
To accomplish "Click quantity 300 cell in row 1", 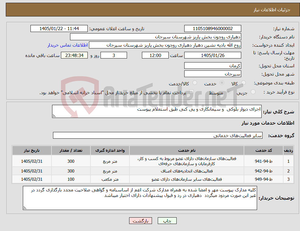I will click(71, 161).
